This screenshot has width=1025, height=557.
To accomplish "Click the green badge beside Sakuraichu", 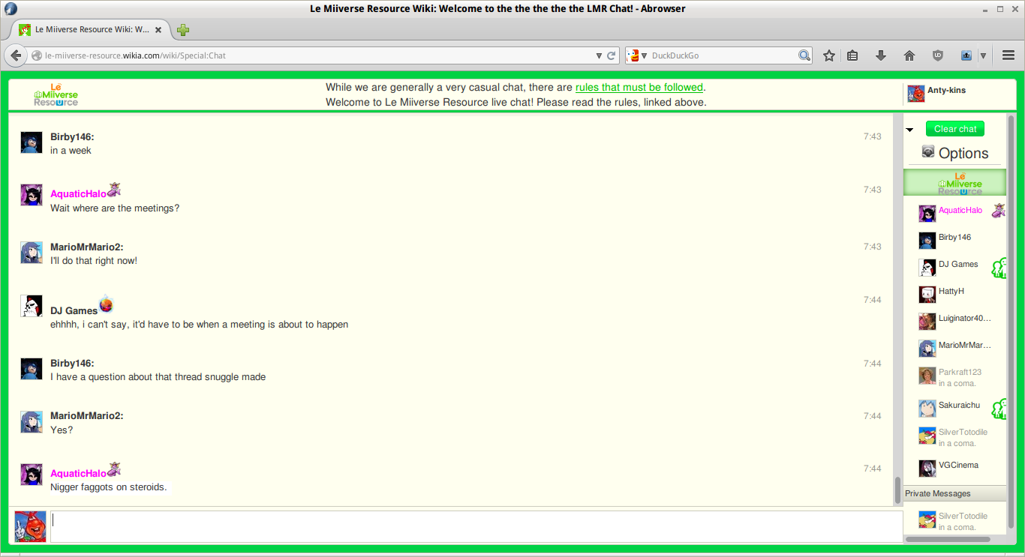I will tap(999, 409).
